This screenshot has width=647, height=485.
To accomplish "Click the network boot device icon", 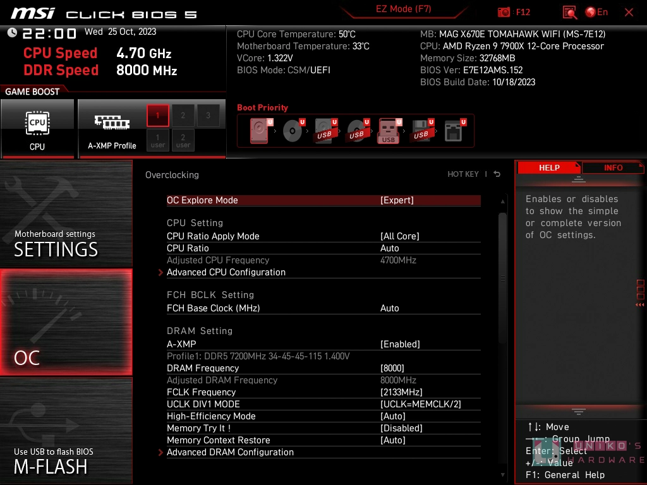I will coord(455,131).
